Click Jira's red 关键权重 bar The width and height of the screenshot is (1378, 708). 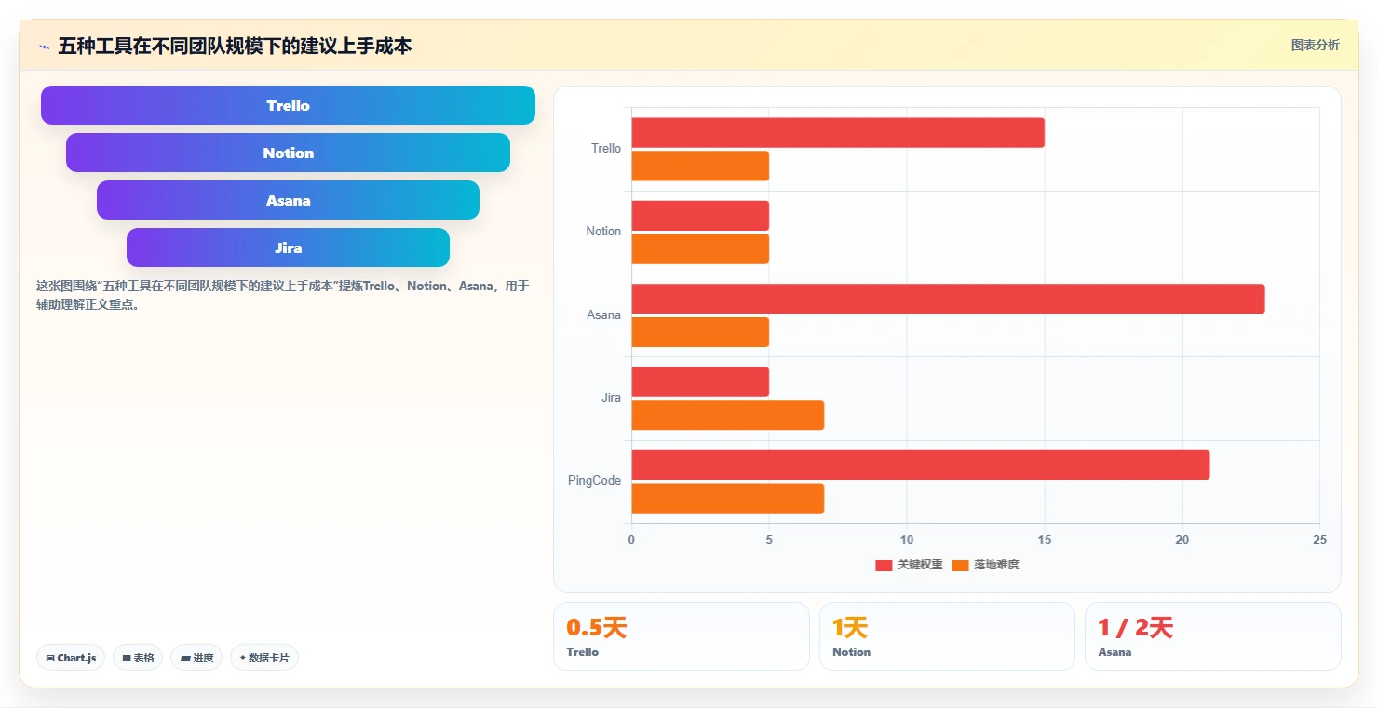(x=700, y=381)
